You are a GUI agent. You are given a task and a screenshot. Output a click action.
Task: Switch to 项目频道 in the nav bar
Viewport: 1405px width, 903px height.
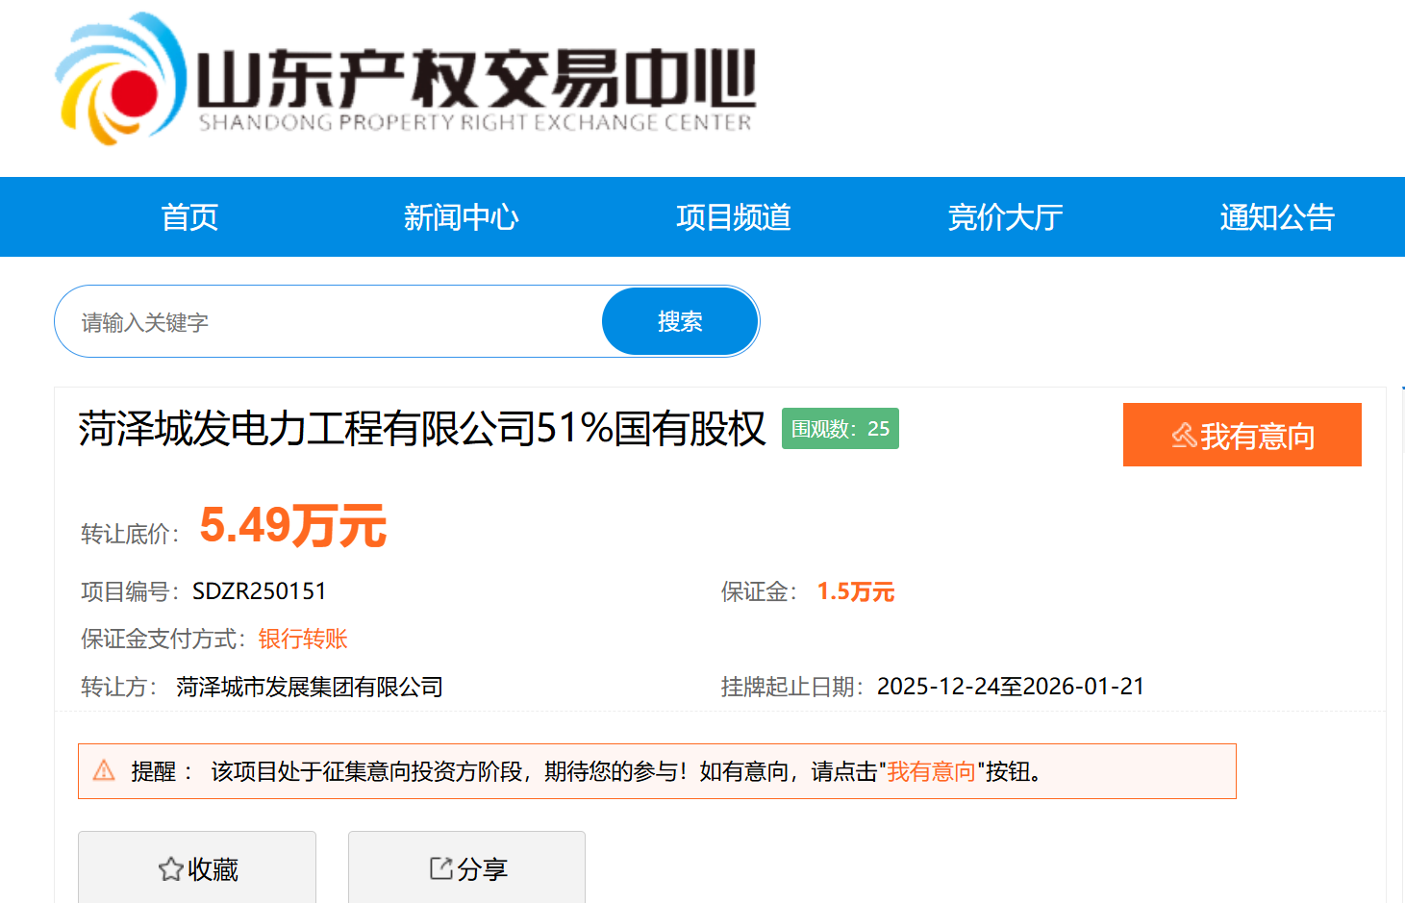tap(733, 217)
